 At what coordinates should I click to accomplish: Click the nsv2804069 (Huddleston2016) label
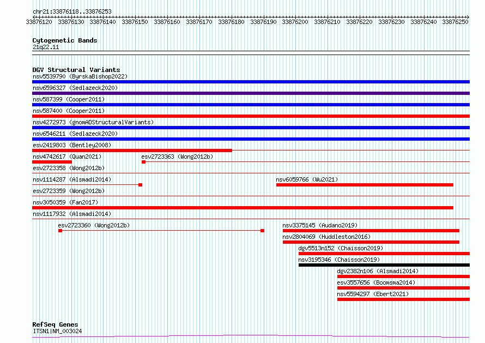click(326, 237)
